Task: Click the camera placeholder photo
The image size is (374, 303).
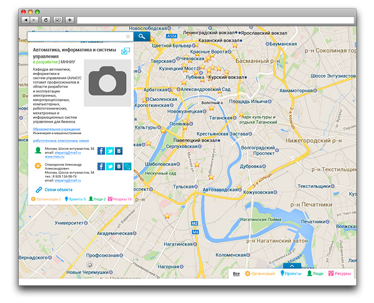Action: [107, 83]
